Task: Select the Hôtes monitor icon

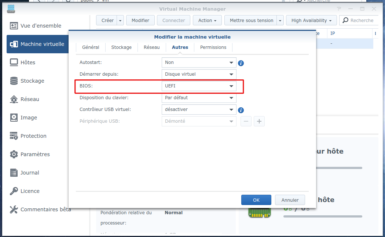Action: 14,62
